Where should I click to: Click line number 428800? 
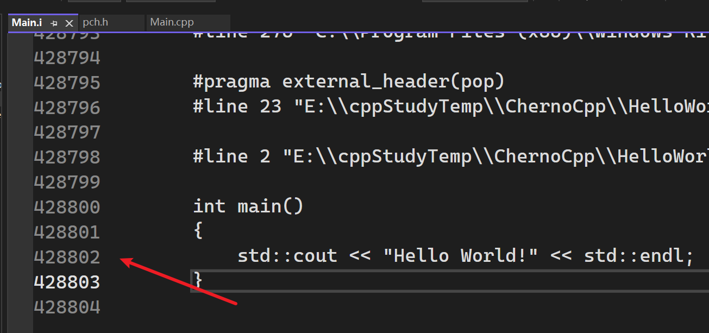[x=67, y=207]
